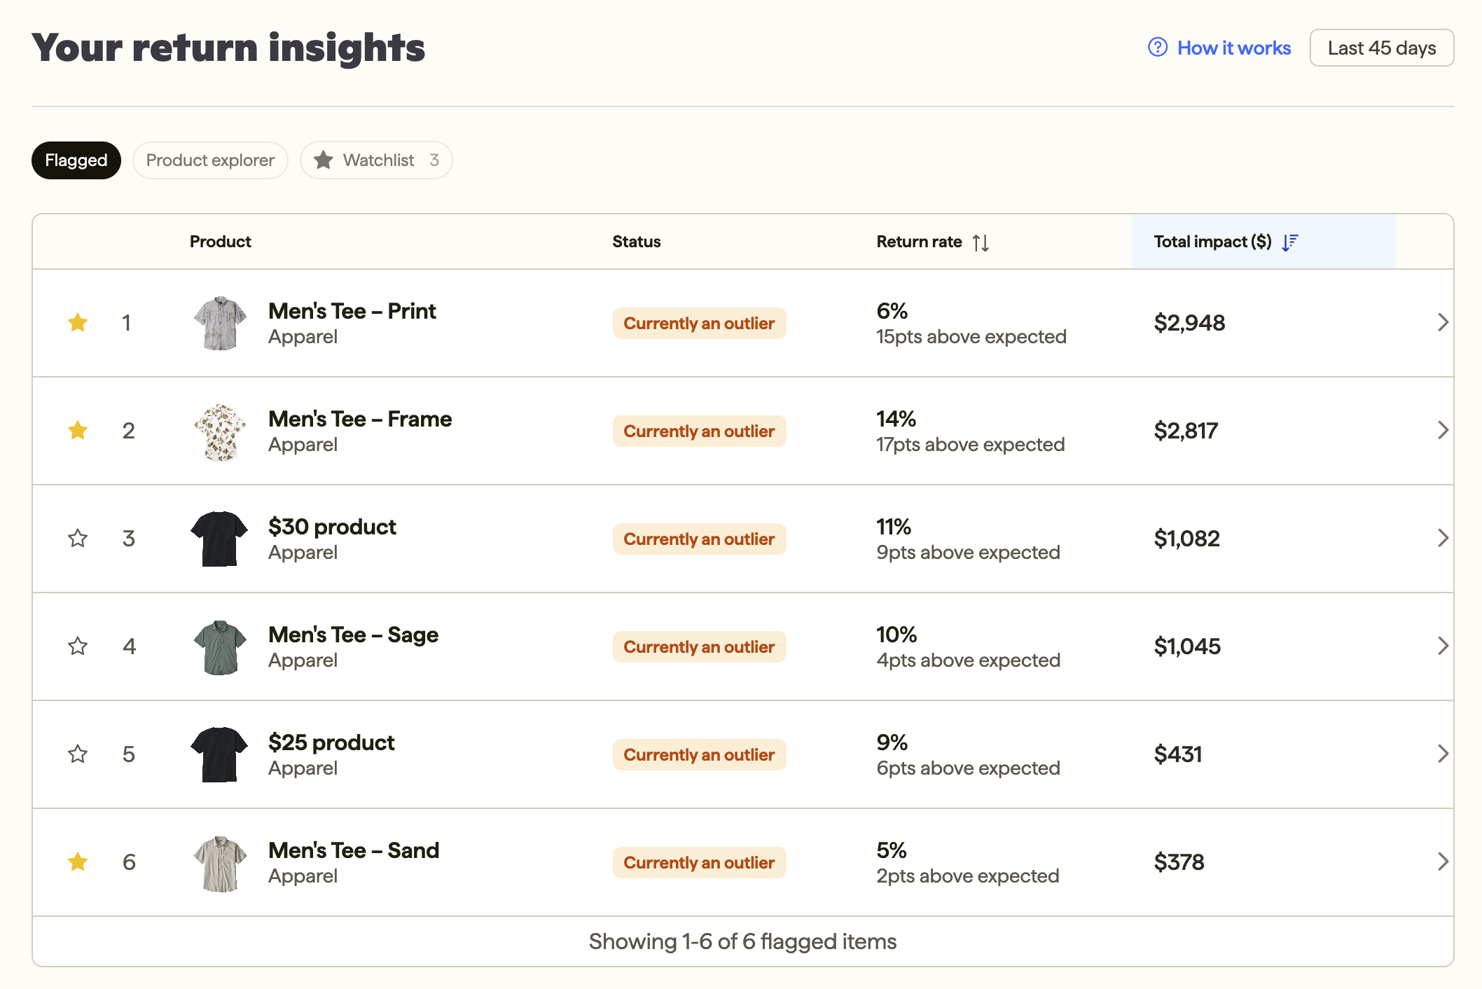Screen dimensions: 1482x989
Task: Click Men's Tee – Frame shirt thumbnail
Action: [x=220, y=431]
